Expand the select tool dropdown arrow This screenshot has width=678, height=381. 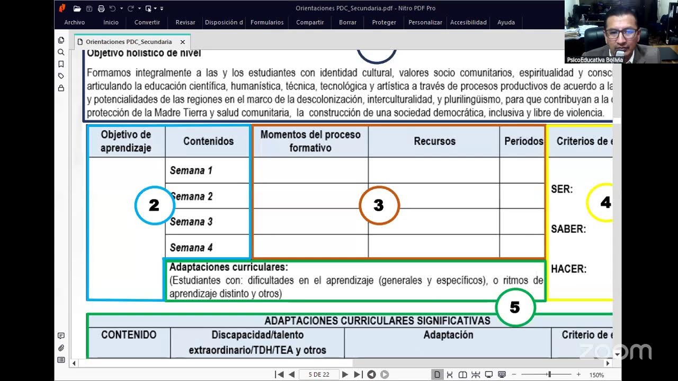[x=155, y=8]
